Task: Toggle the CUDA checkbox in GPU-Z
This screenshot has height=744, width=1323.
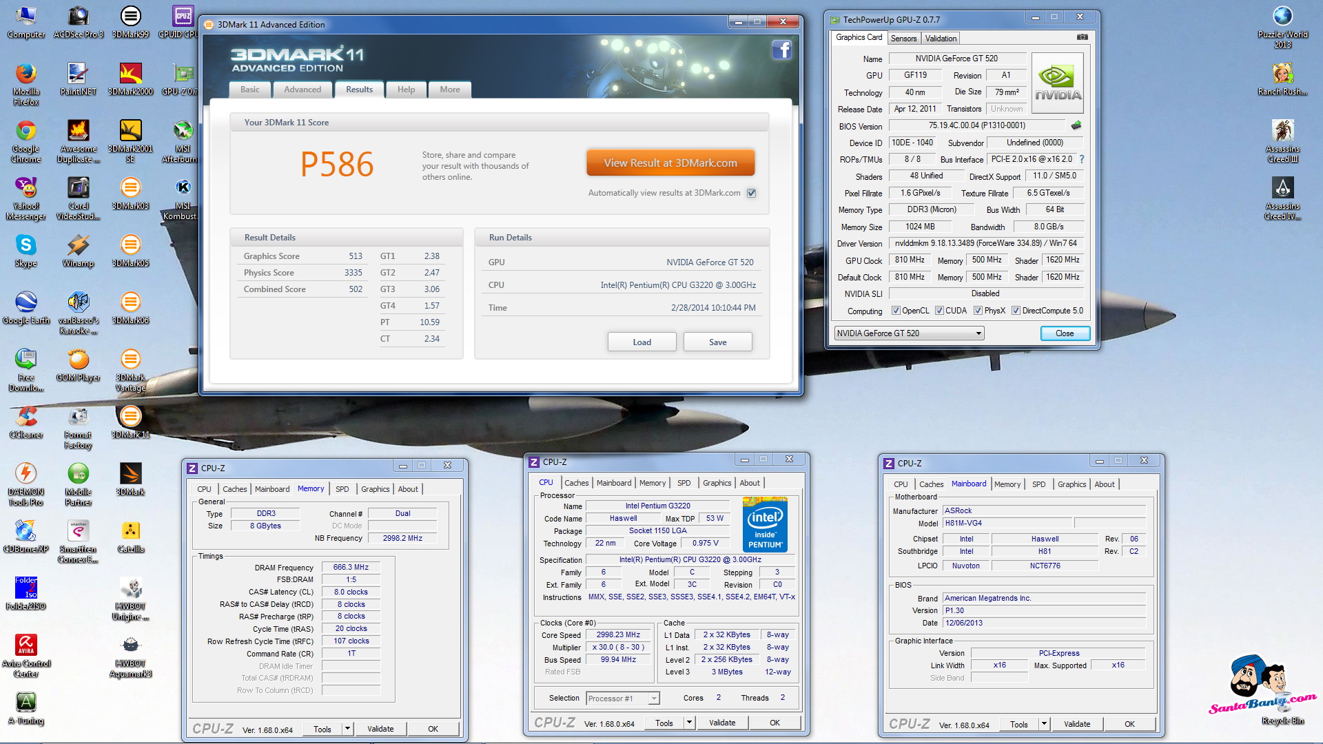Action: [939, 311]
